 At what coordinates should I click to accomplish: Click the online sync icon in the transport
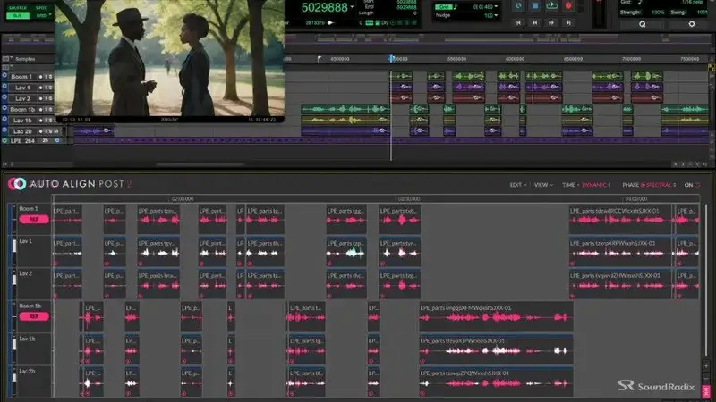[518, 6]
